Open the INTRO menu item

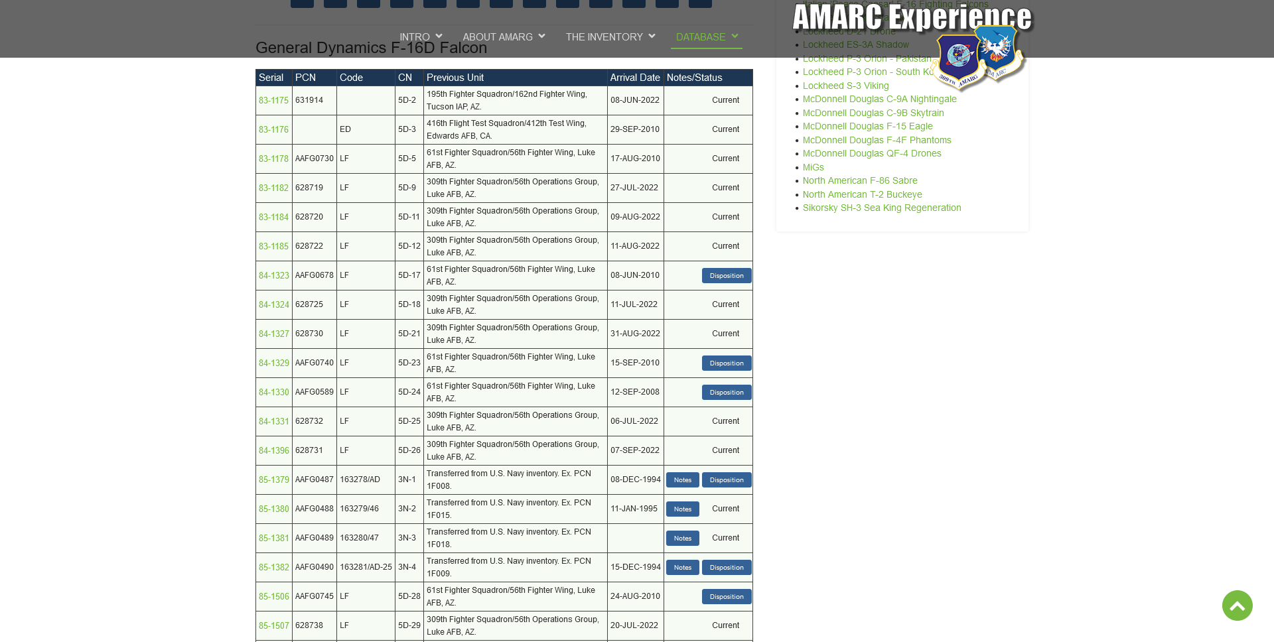click(x=415, y=37)
